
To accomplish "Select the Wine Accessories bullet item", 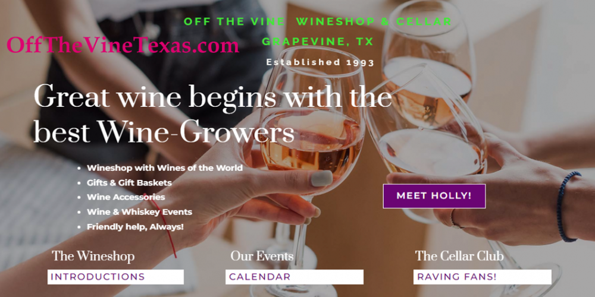I will [x=126, y=197].
